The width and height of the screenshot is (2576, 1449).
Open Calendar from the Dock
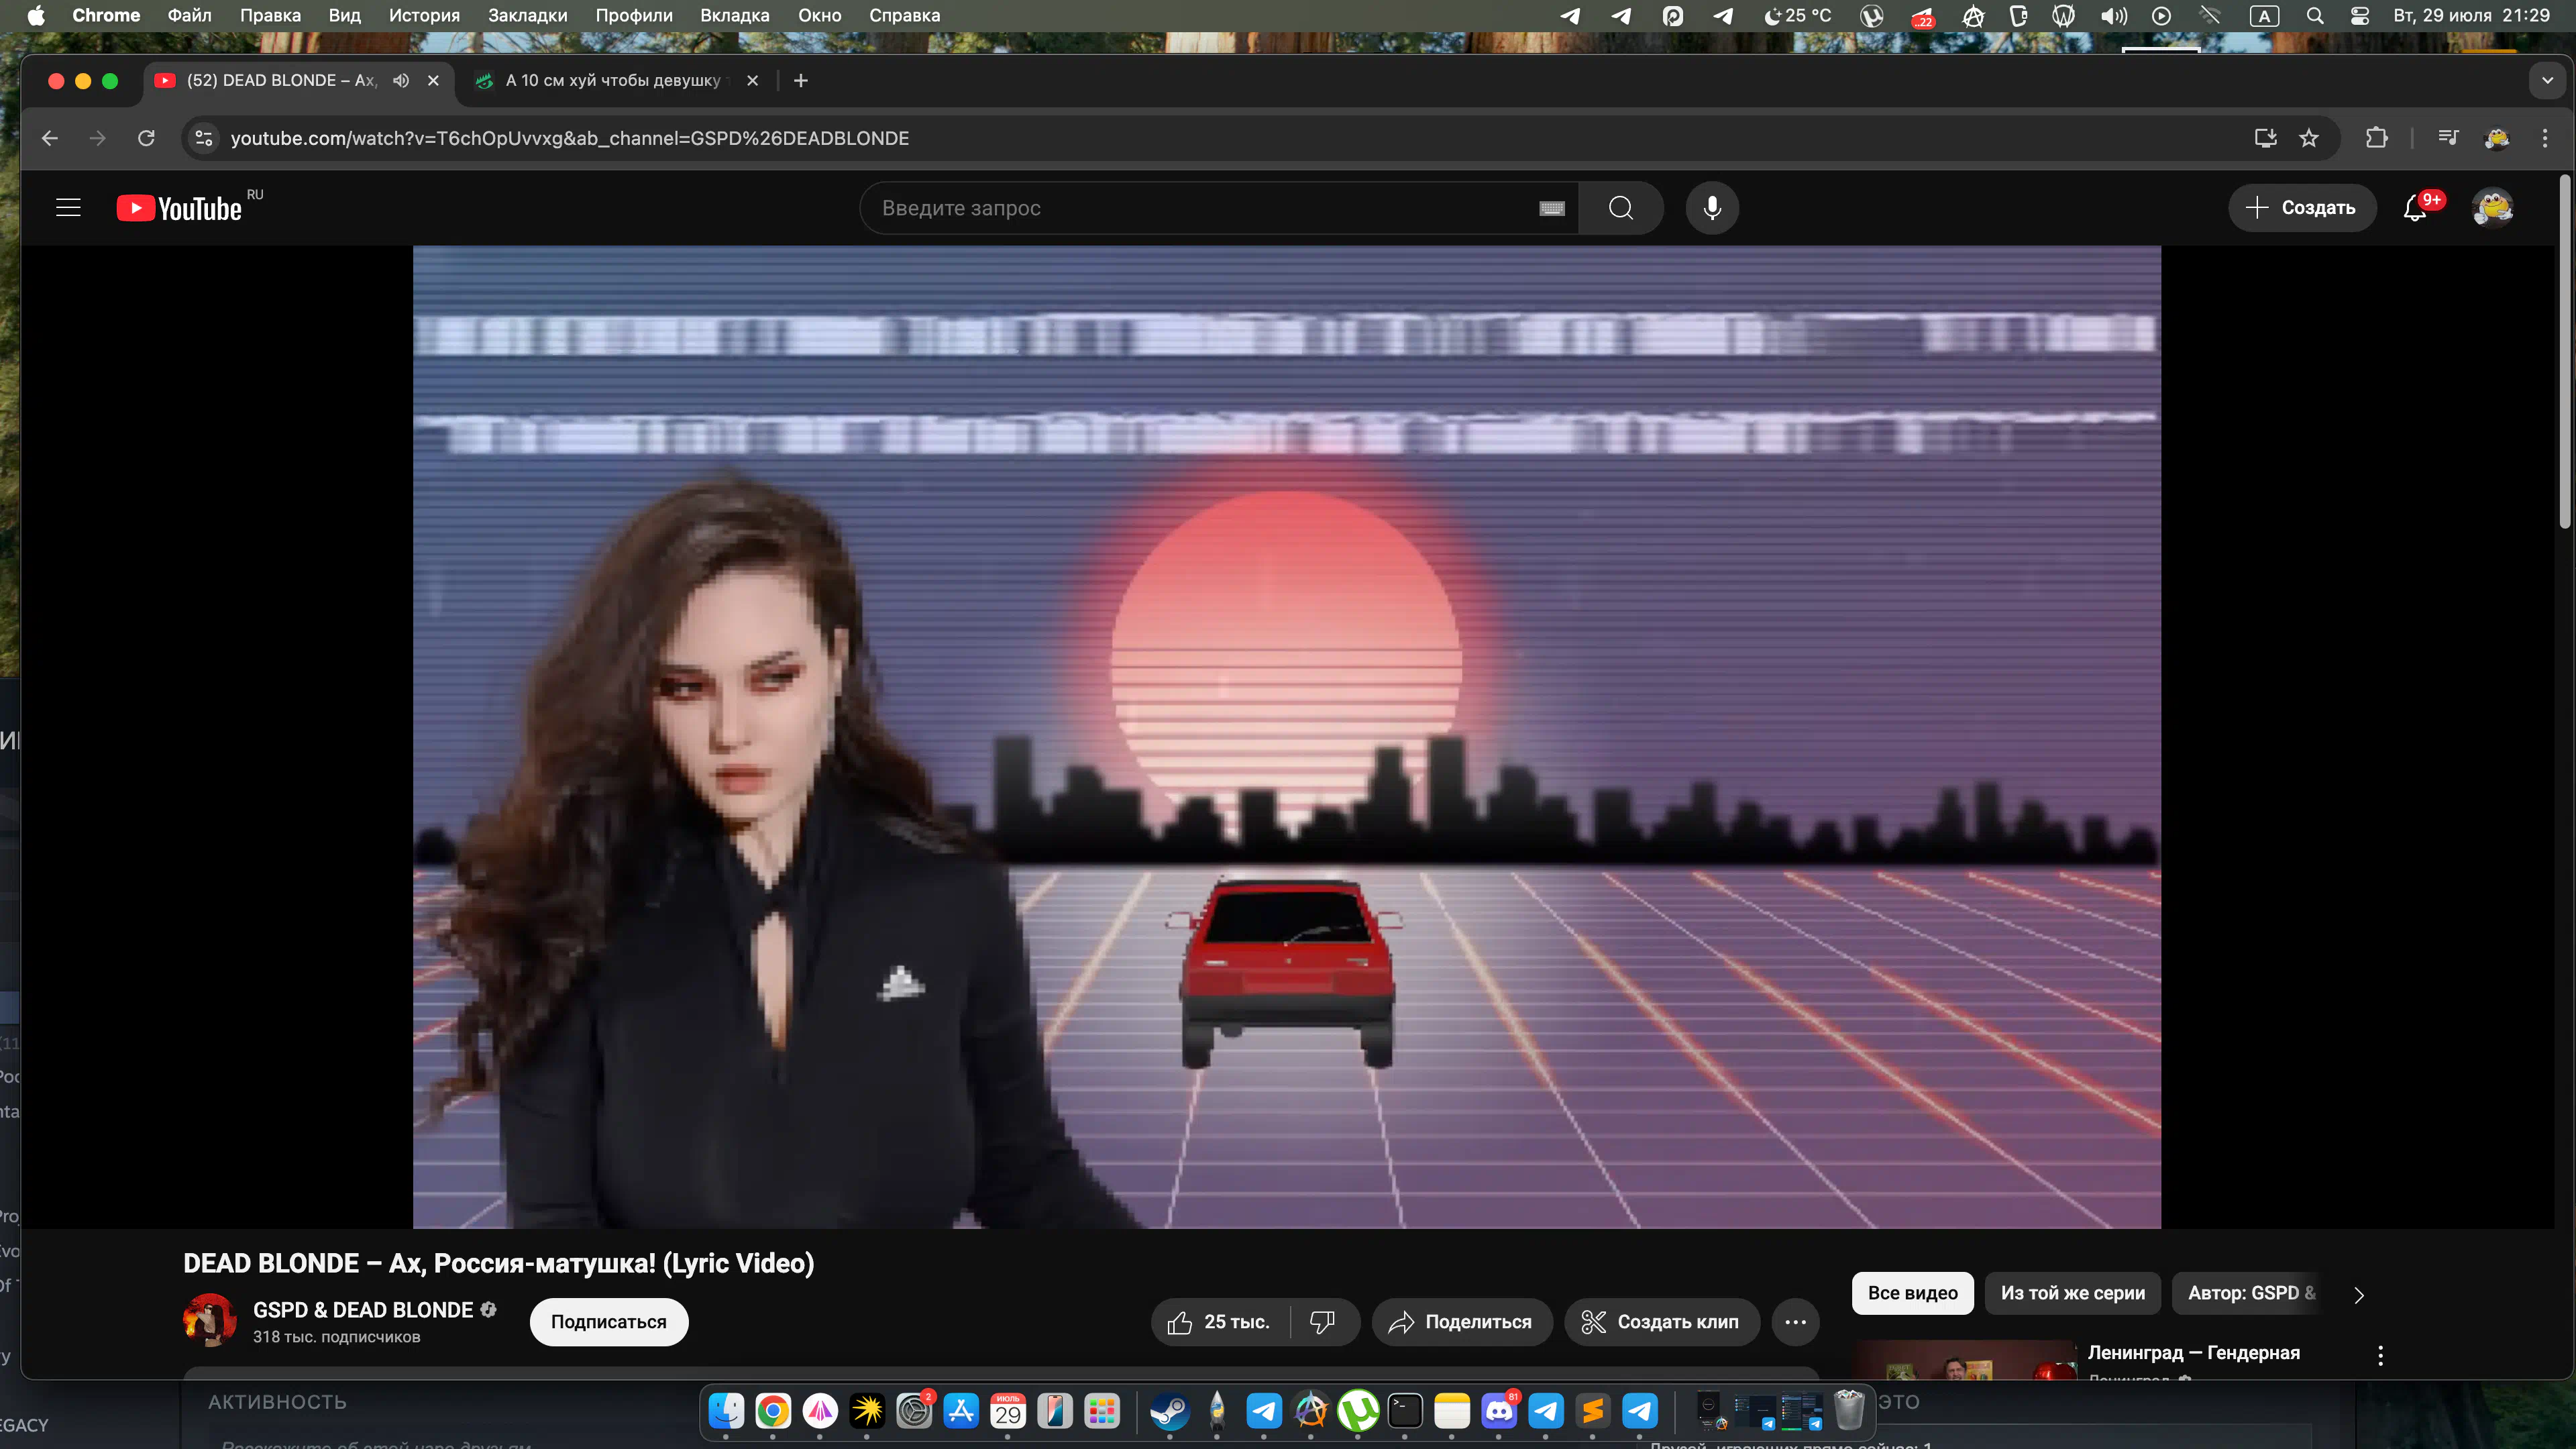[x=1008, y=1411]
